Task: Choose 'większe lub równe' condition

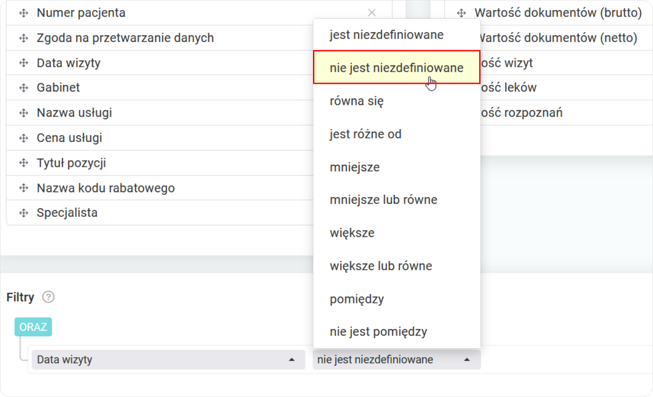Action: point(397,266)
